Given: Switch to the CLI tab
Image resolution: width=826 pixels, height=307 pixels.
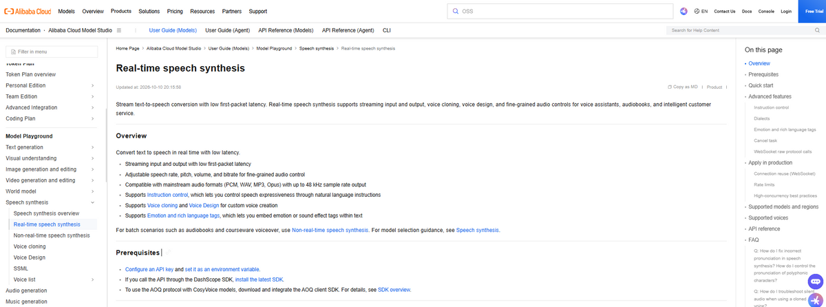Looking at the screenshot, I should (x=387, y=30).
